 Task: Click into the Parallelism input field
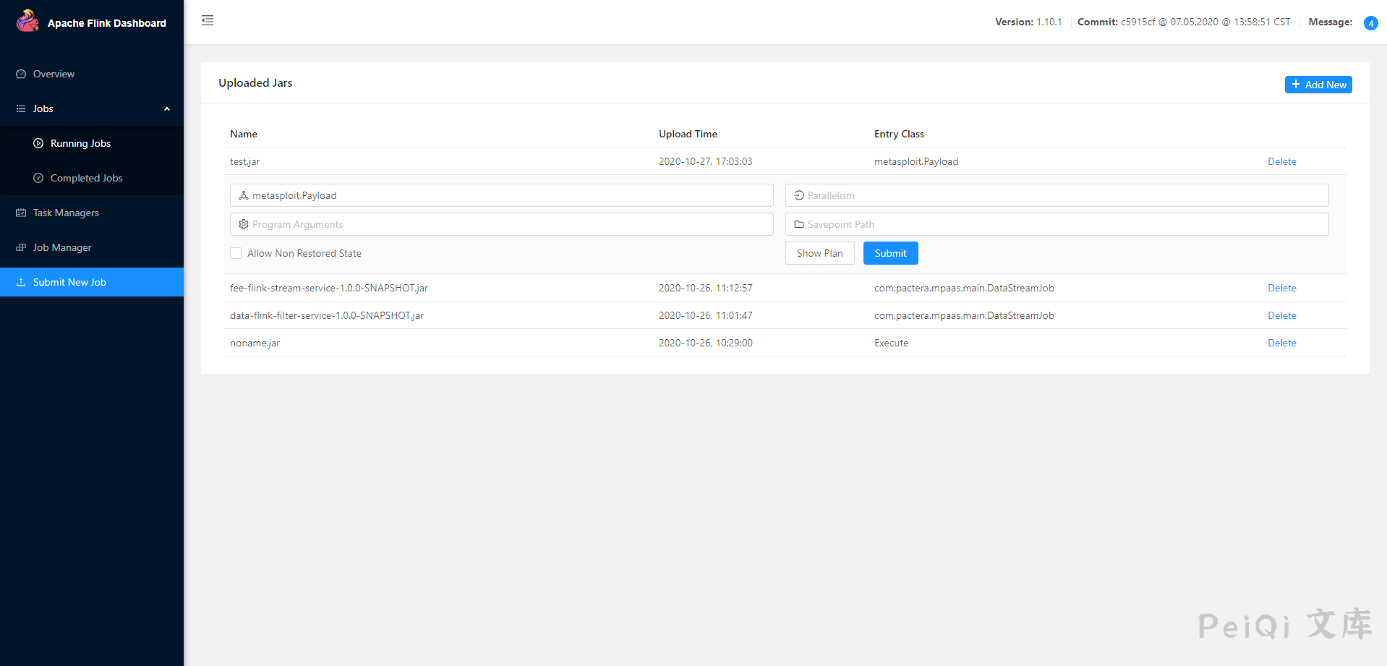tap(1063, 195)
